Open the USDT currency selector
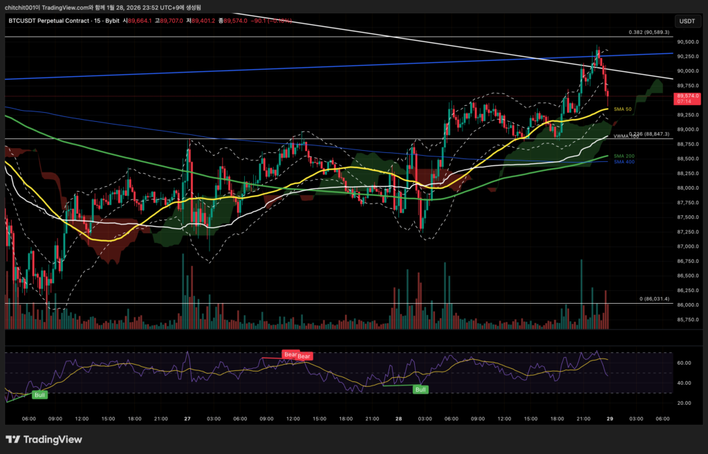 [687, 21]
